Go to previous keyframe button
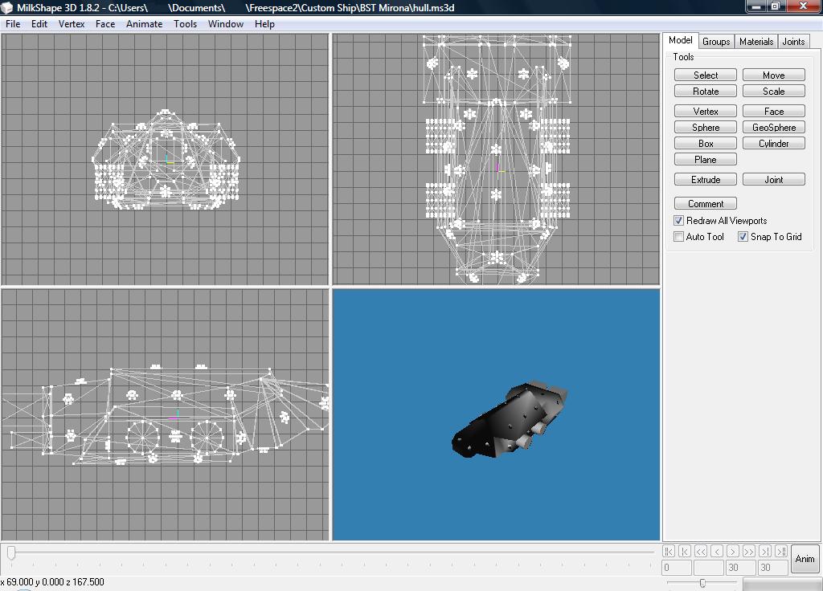This screenshot has width=823, height=591. pos(685,551)
